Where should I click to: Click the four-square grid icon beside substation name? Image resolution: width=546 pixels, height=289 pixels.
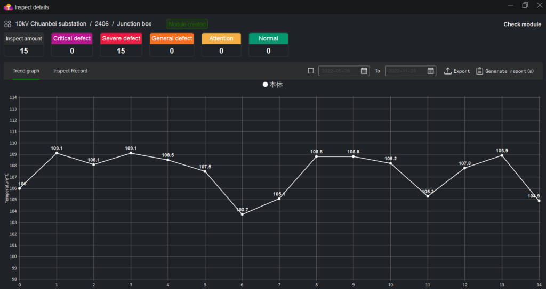tap(8, 24)
